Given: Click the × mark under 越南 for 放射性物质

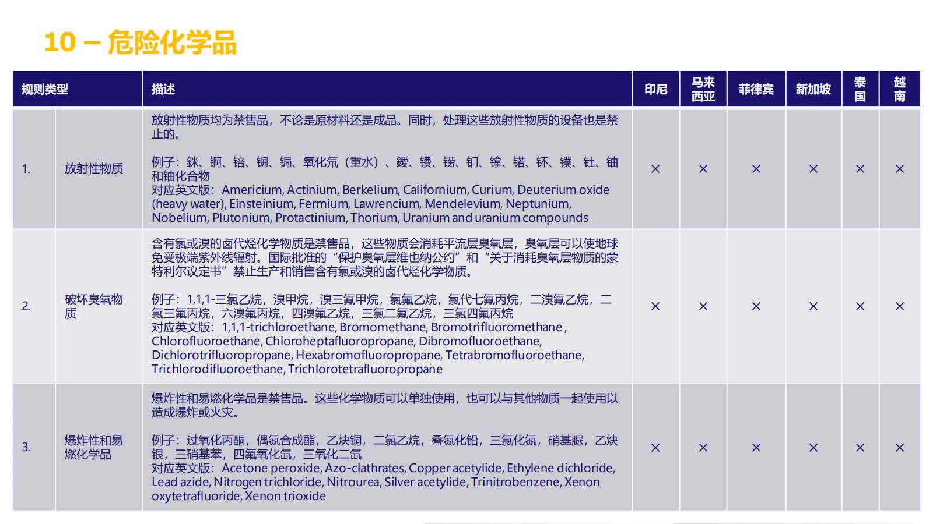Looking at the screenshot, I should 899,169.
